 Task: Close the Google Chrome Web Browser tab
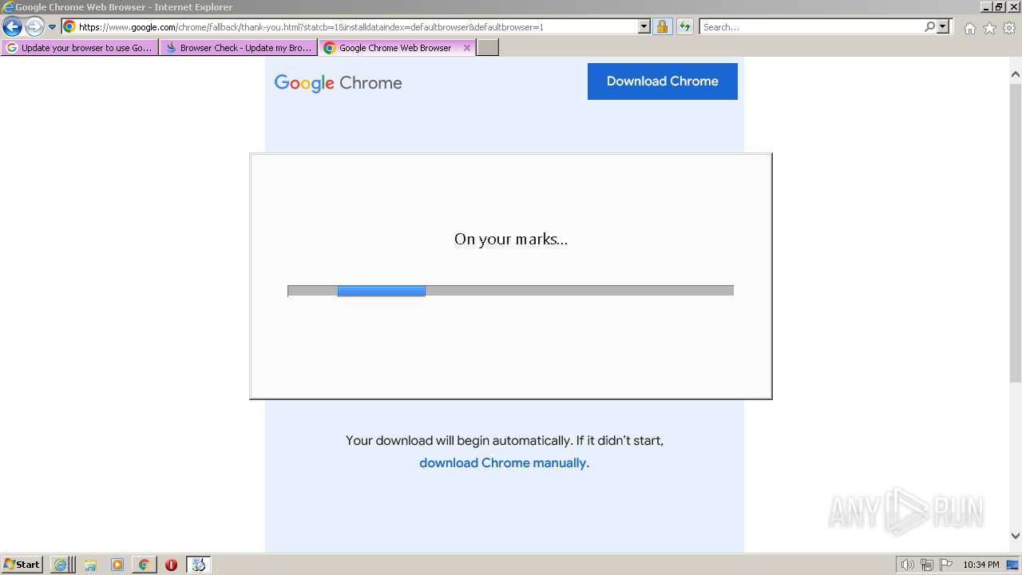pyautogui.click(x=467, y=48)
